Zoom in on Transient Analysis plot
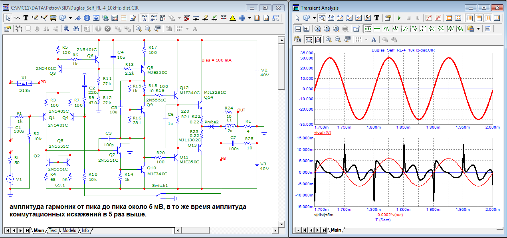 click(x=329, y=39)
